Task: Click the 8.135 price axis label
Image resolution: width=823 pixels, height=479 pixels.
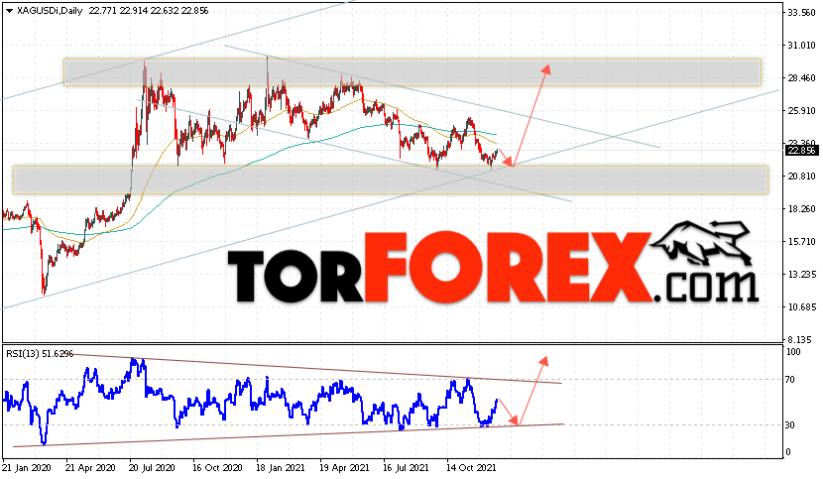Action: pos(801,340)
